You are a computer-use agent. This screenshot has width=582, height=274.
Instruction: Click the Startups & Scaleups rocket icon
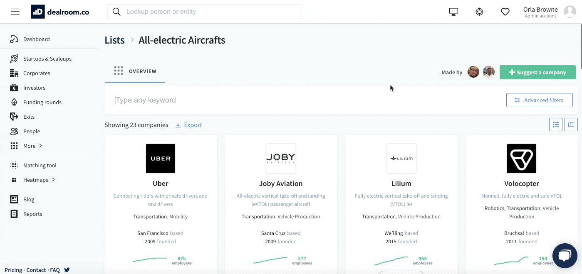coord(14,59)
